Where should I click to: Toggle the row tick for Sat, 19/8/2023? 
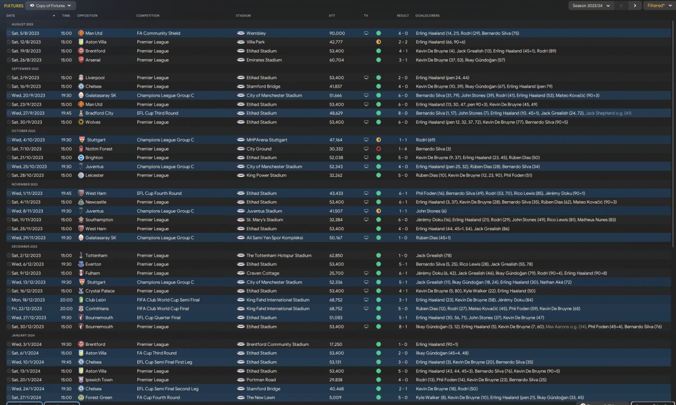pos(9,51)
